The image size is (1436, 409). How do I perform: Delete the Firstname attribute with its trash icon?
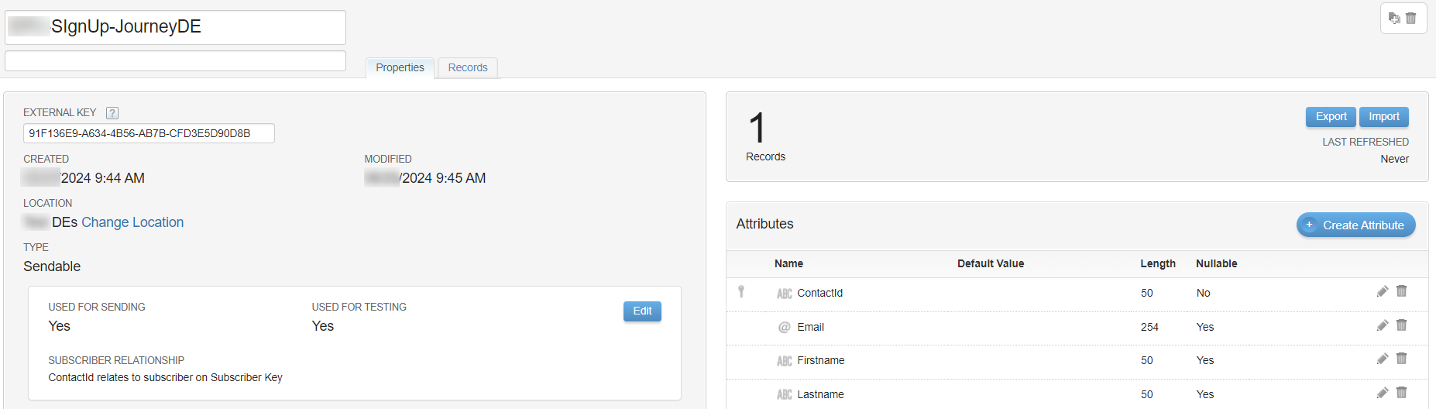tap(1401, 359)
